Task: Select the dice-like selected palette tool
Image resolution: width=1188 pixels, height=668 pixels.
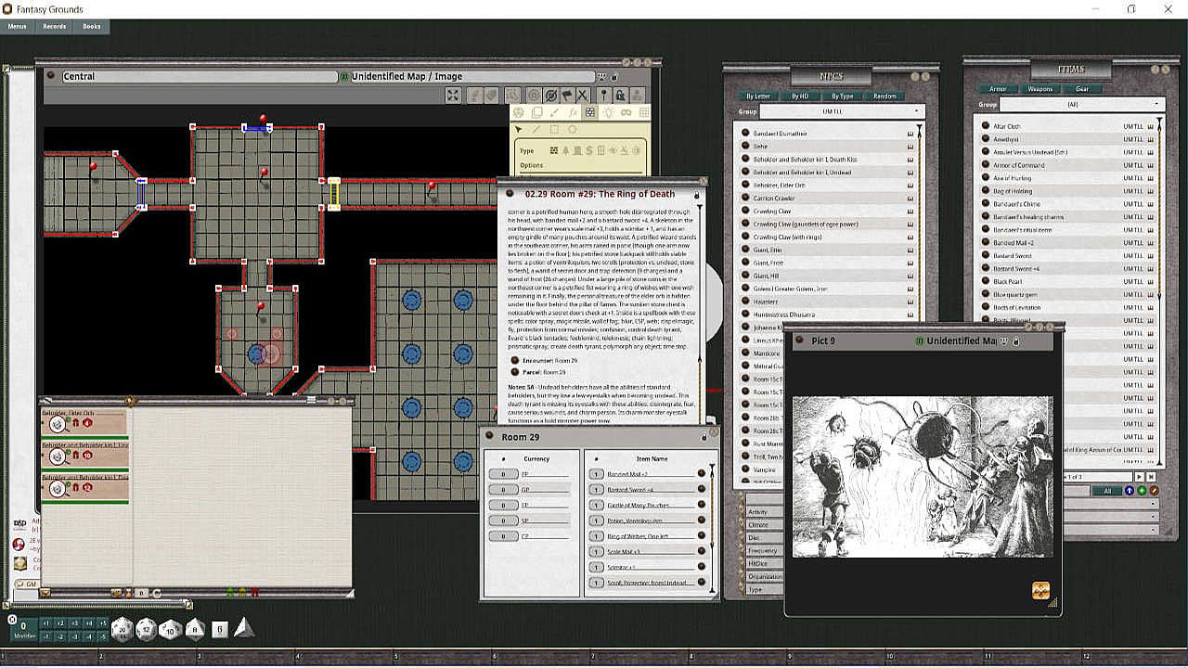Action: pos(590,112)
